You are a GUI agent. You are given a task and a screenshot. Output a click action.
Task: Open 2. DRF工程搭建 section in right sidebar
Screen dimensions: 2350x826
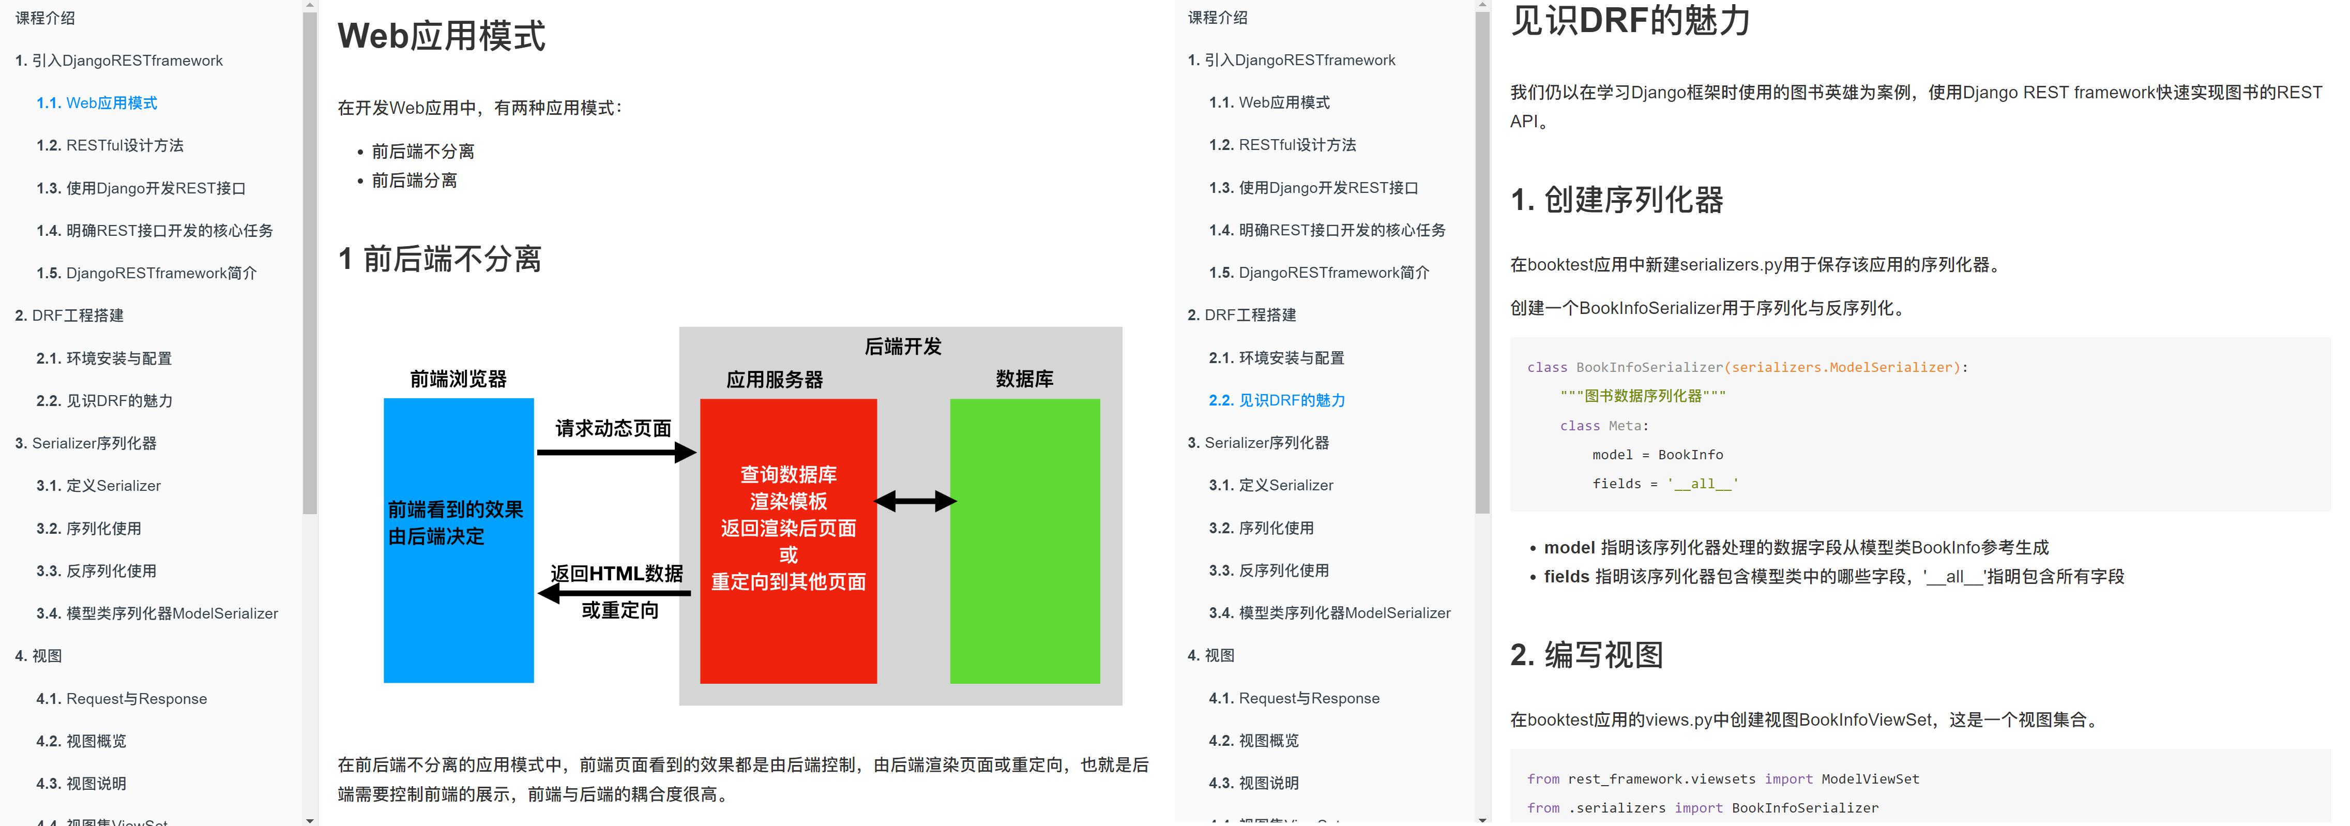[1241, 315]
